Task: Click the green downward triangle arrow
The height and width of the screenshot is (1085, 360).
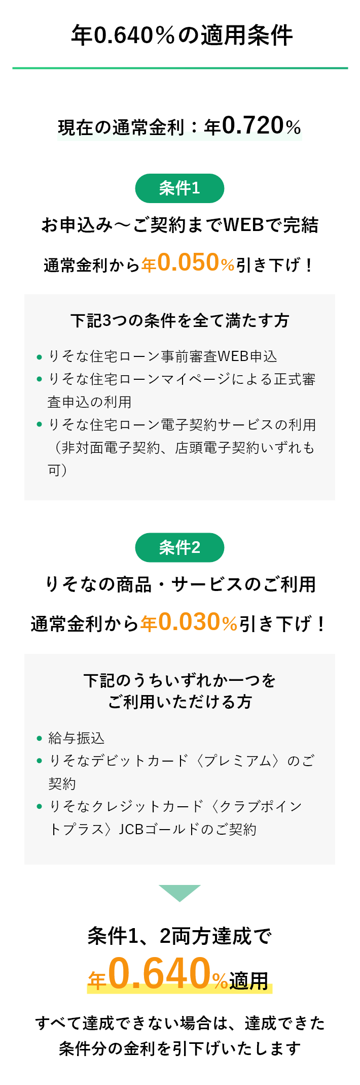Action: click(179, 893)
